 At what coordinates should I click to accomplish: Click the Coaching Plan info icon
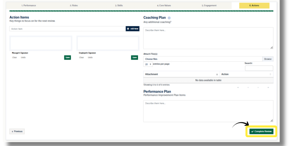click(169, 18)
